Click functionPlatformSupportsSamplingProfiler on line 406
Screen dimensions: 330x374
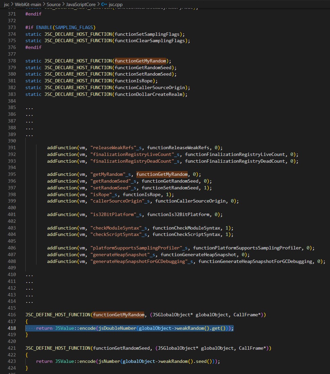pyautogui.click(x=247, y=248)
